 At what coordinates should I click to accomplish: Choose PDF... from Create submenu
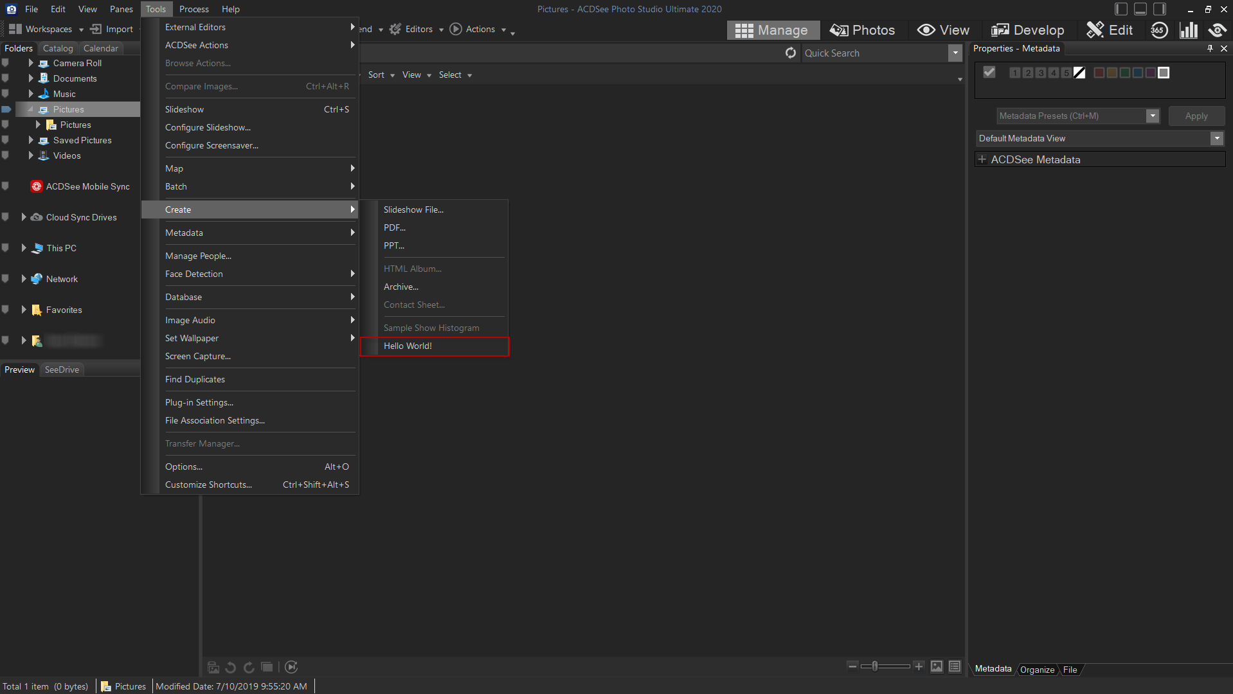(x=435, y=228)
